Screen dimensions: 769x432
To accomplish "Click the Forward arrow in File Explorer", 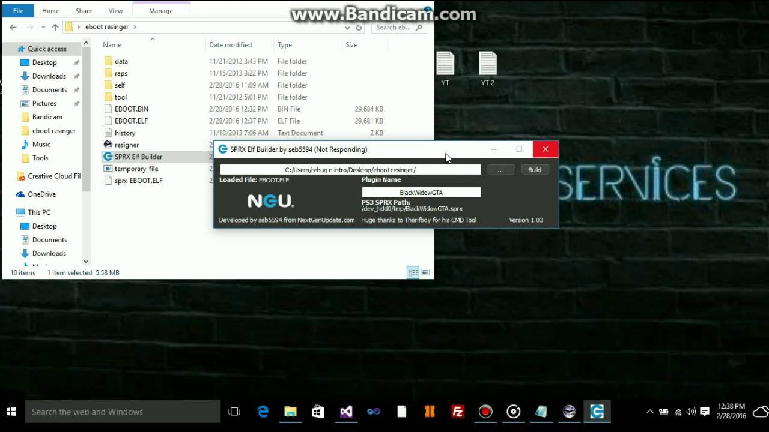I will [x=29, y=27].
